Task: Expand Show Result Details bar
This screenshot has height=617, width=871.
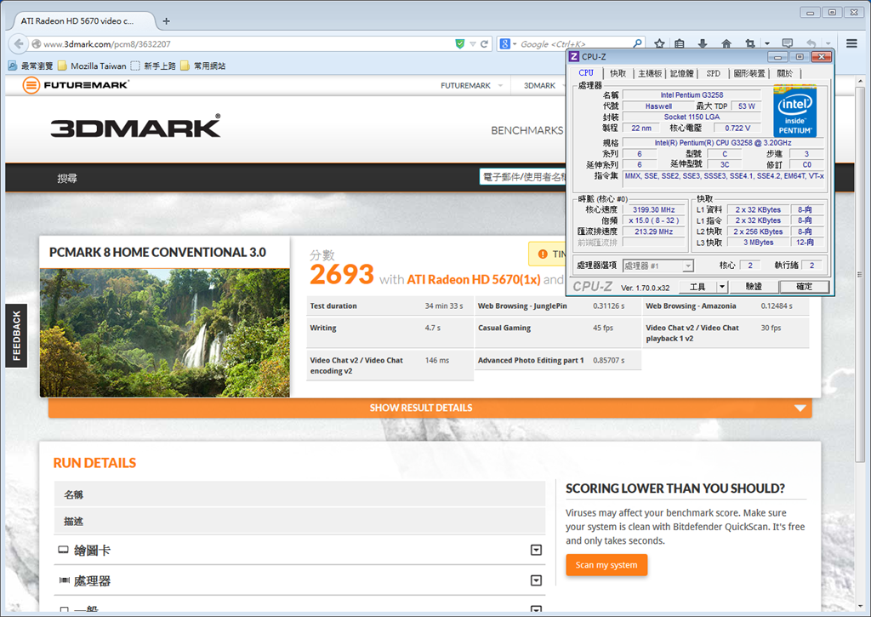Action: (430, 408)
